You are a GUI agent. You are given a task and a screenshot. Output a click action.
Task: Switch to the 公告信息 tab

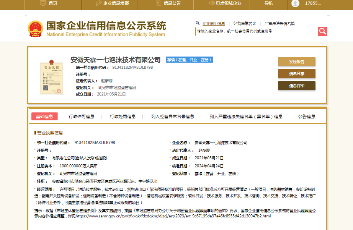tap(307, 117)
